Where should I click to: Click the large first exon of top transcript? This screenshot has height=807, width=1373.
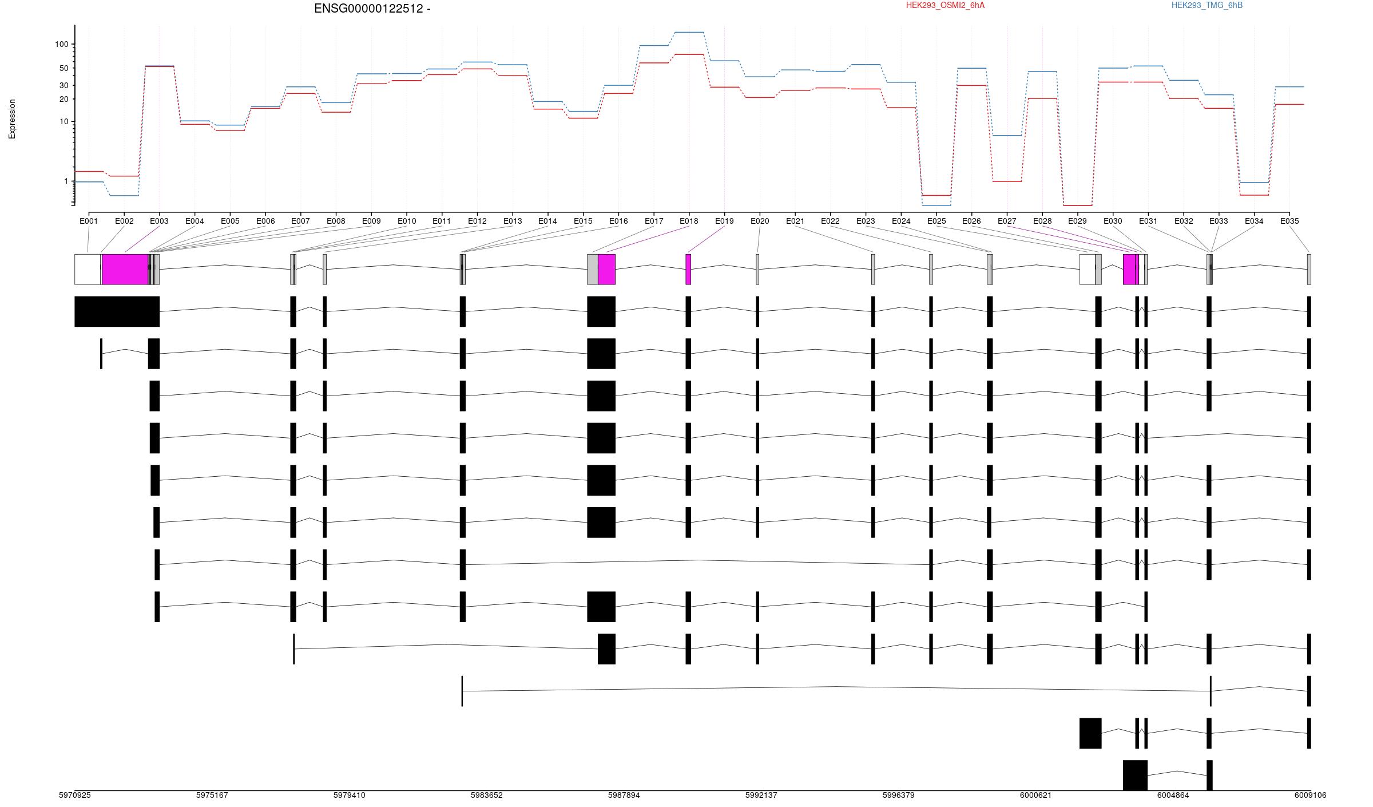(117, 312)
